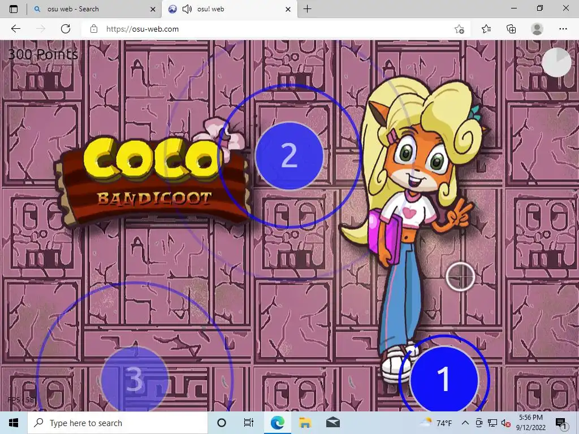Viewport: 579px width, 434px height.
Task: Open Task View
Action: coord(249,423)
